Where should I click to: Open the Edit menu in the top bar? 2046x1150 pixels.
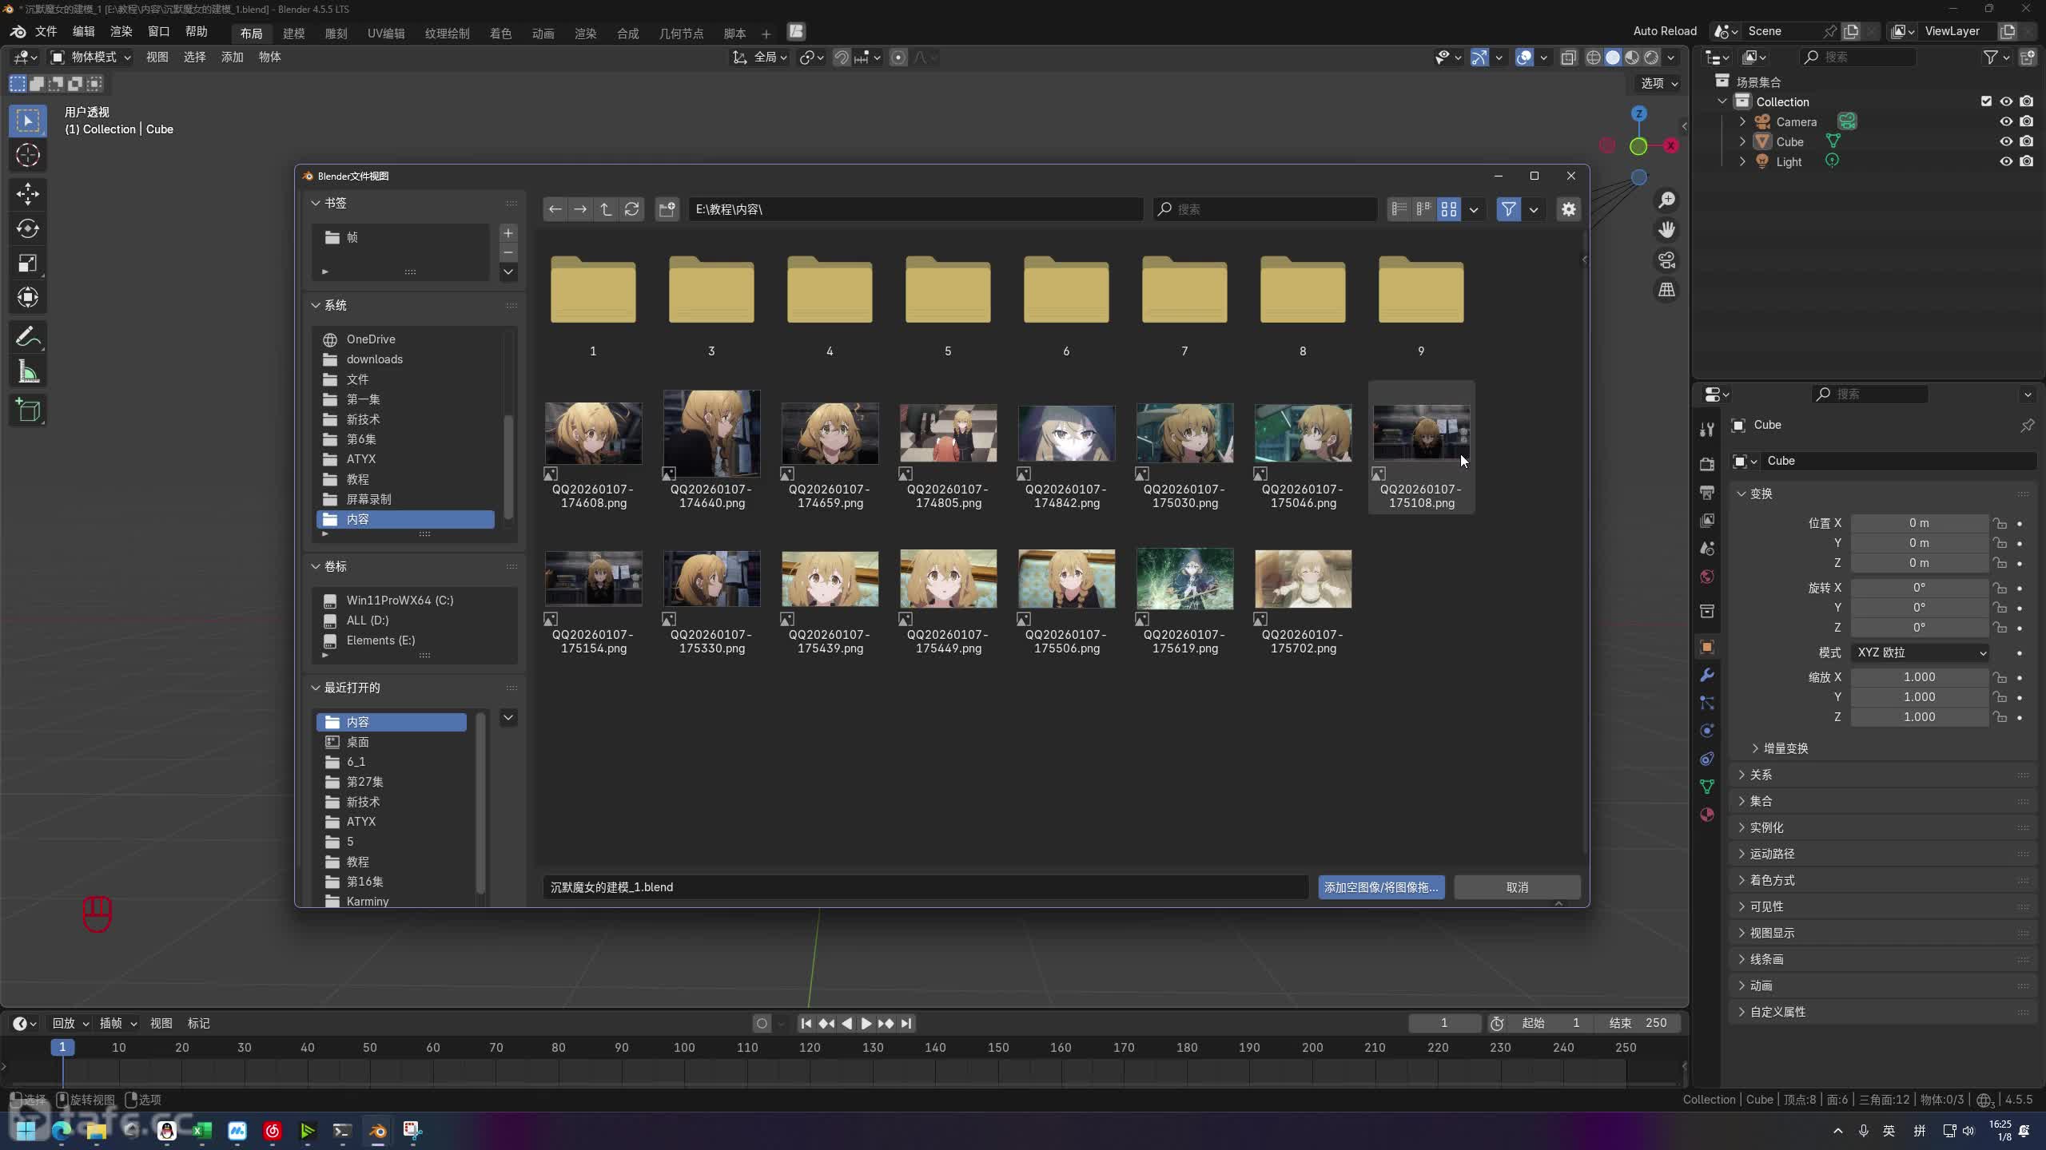point(83,32)
